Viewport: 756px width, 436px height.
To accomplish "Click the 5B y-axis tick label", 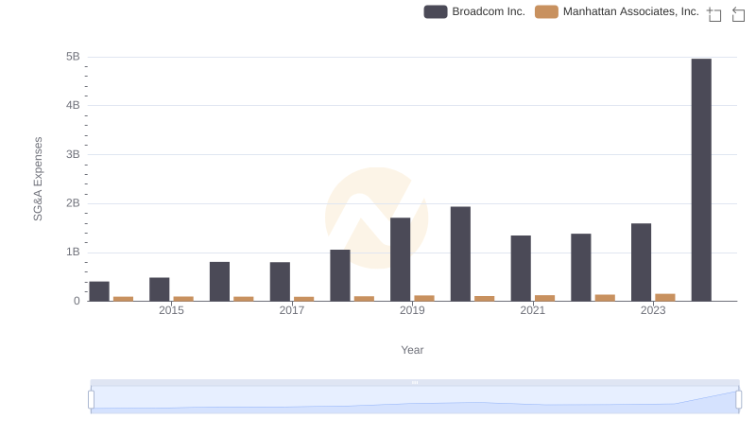I will point(72,57).
